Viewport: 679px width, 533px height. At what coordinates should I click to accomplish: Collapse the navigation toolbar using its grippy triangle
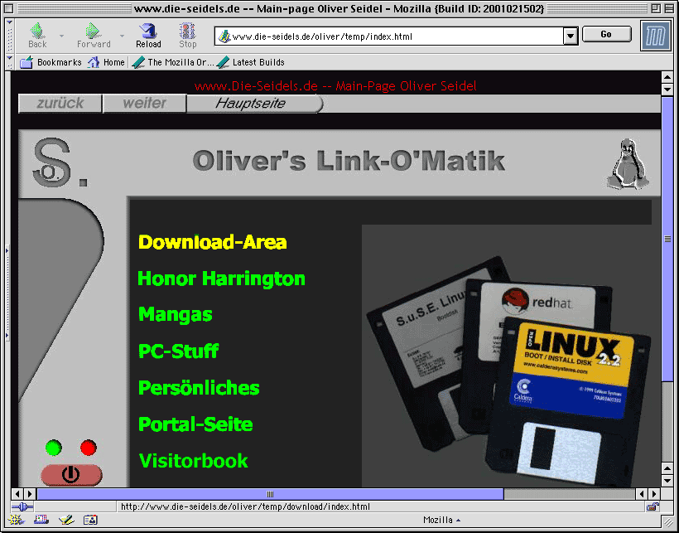point(10,22)
